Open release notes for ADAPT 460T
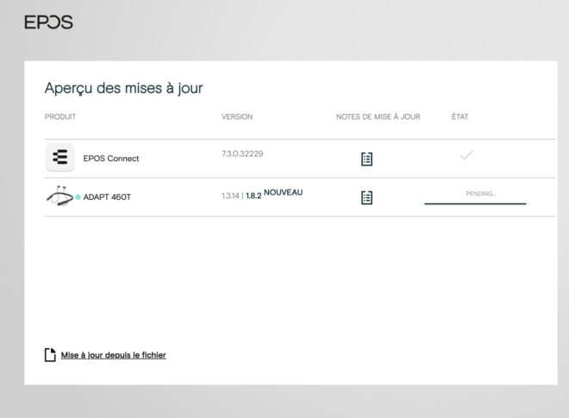This screenshot has height=418, width=569. coord(367,197)
